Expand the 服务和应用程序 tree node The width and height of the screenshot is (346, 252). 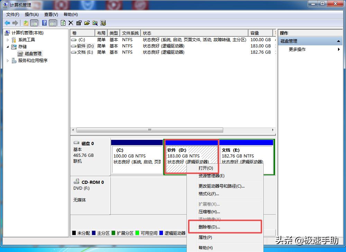pyautogui.click(x=8, y=60)
